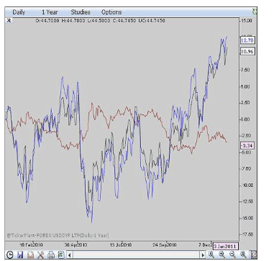Screen dimensions: 274x261
Task: Click the clock icon in bottom toolbar
Action: coord(9,255)
